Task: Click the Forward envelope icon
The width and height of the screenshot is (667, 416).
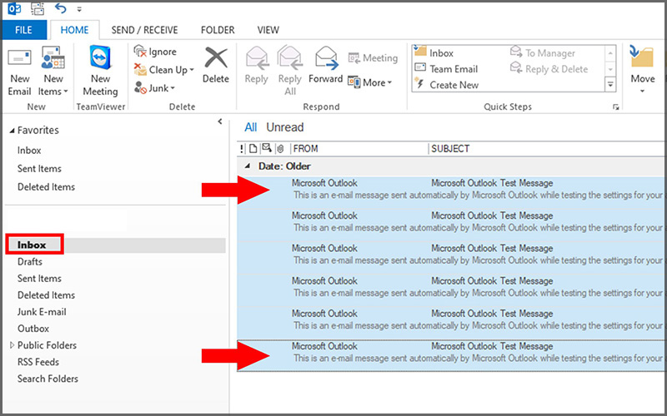Action: tap(326, 58)
